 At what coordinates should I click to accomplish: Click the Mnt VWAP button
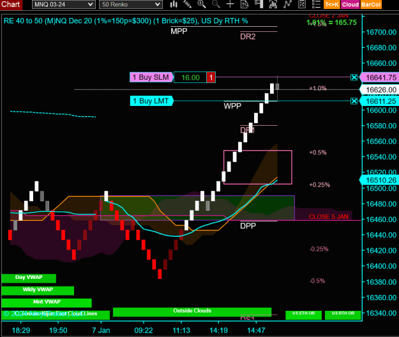tap(47, 303)
